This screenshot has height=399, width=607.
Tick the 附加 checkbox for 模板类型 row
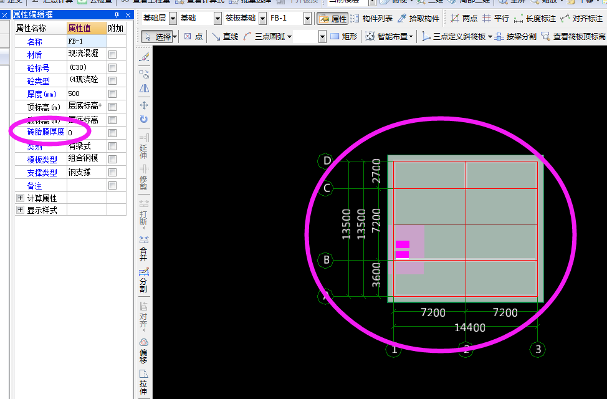pos(113,159)
